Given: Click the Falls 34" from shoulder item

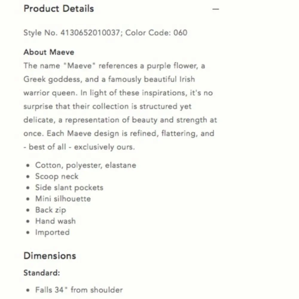Looking at the screenshot, I should click(x=79, y=290).
